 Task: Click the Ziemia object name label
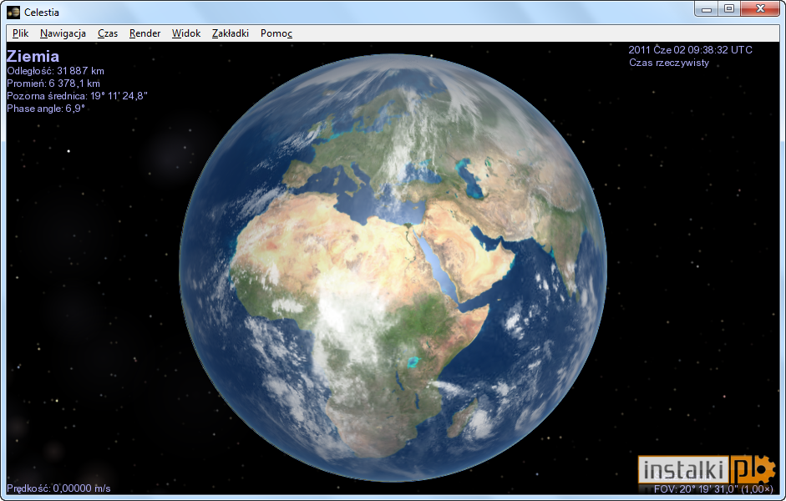click(33, 56)
